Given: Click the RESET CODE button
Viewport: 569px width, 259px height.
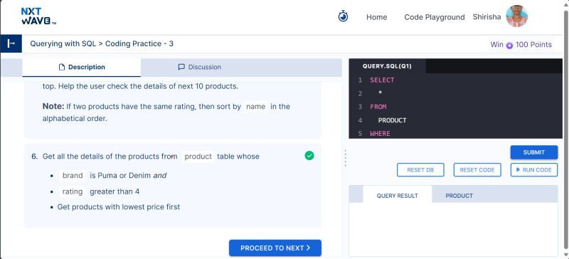Looking at the screenshot, I should [x=477, y=170].
